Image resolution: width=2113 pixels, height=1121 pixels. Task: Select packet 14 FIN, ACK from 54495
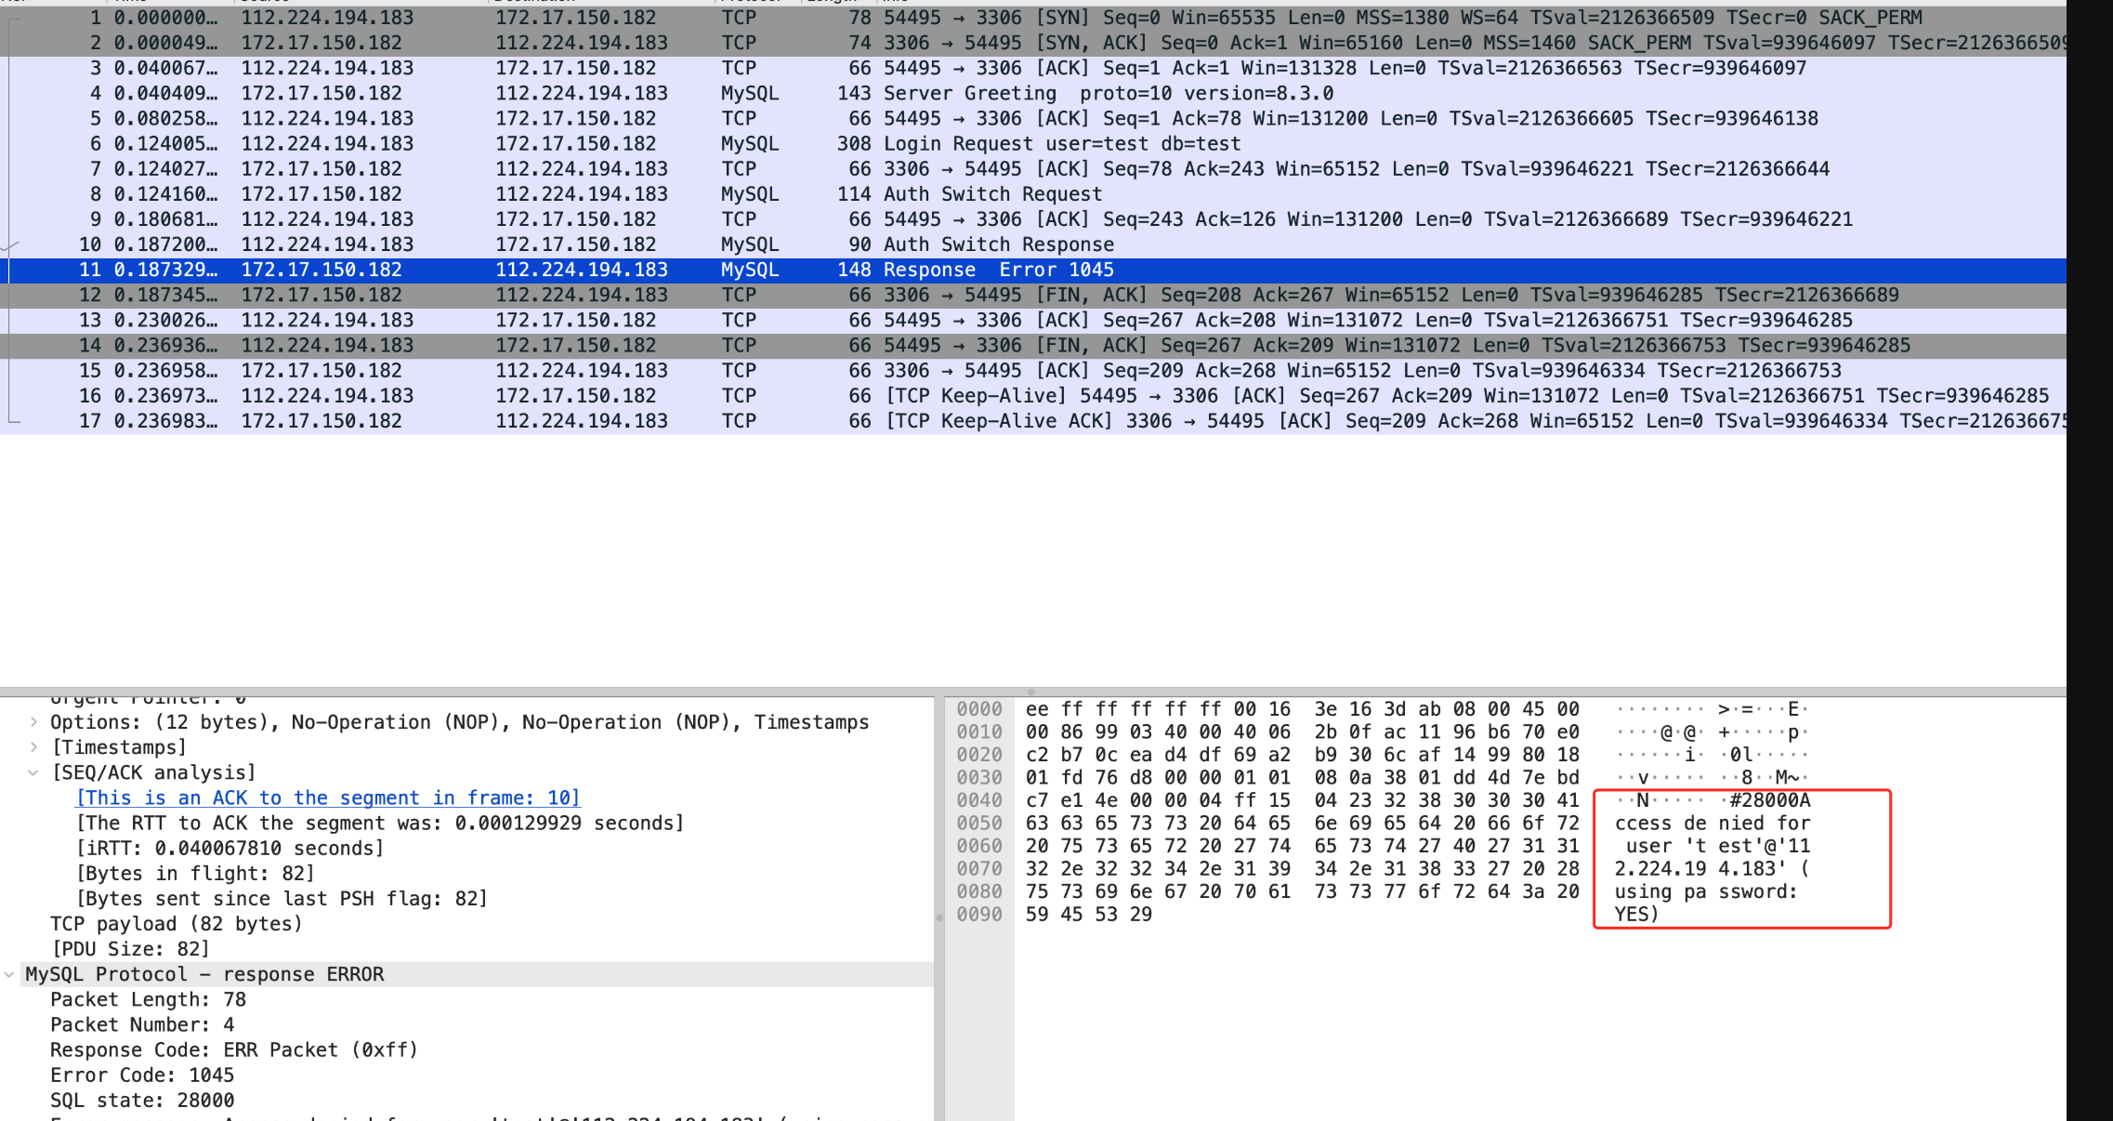click(1033, 345)
